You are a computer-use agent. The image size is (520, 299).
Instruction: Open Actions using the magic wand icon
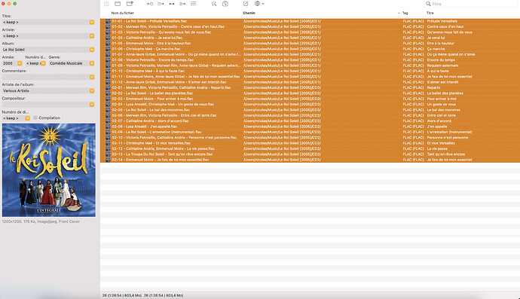(214, 4)
